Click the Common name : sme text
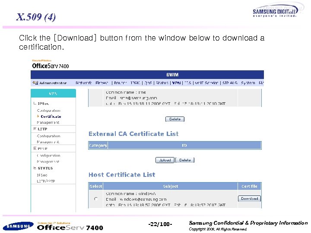Screen dimensions: 311x233 tap(126, 92)
